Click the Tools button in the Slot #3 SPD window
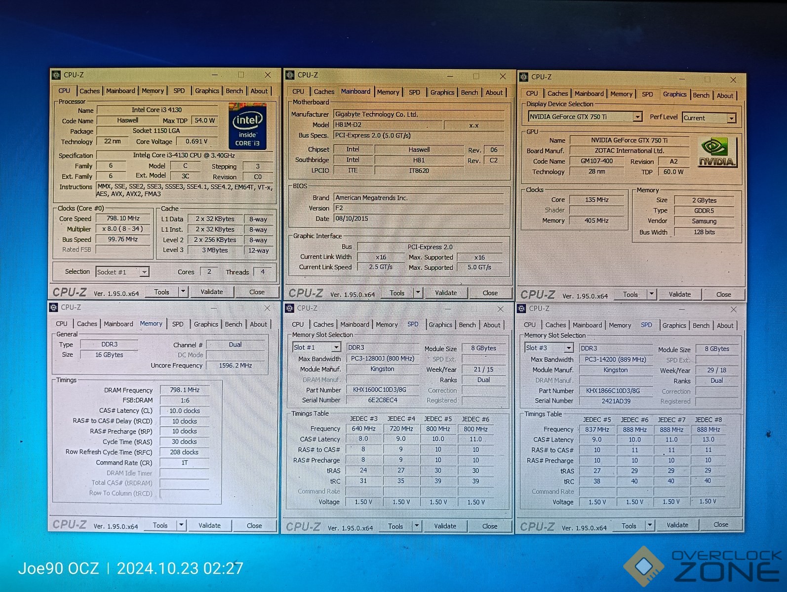 point(629,526)
